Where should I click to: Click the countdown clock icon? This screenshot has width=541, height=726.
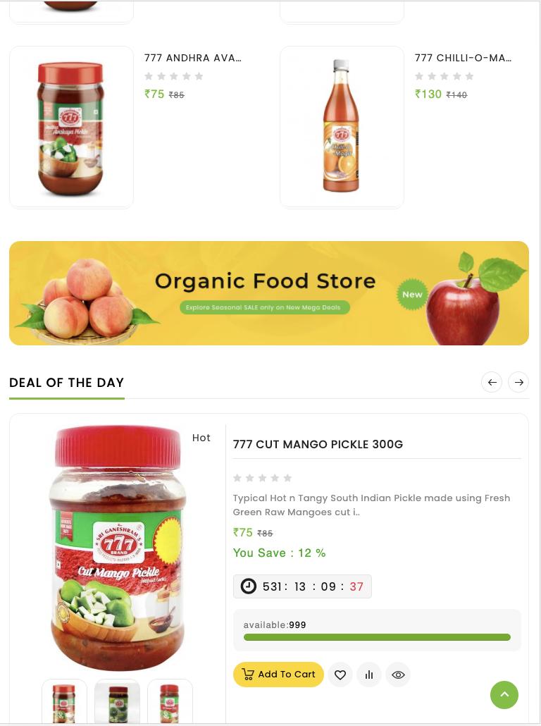pos(249,586)
